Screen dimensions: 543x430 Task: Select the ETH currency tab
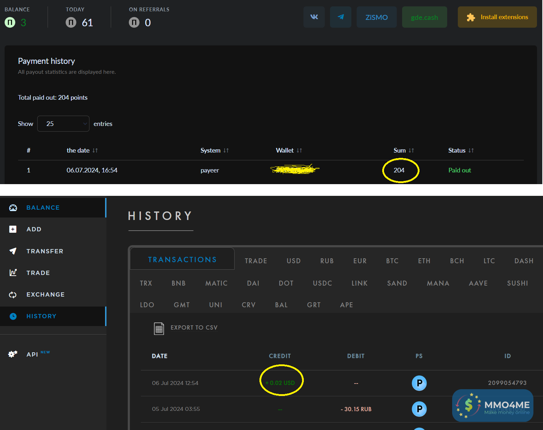[x=424, y=261]
